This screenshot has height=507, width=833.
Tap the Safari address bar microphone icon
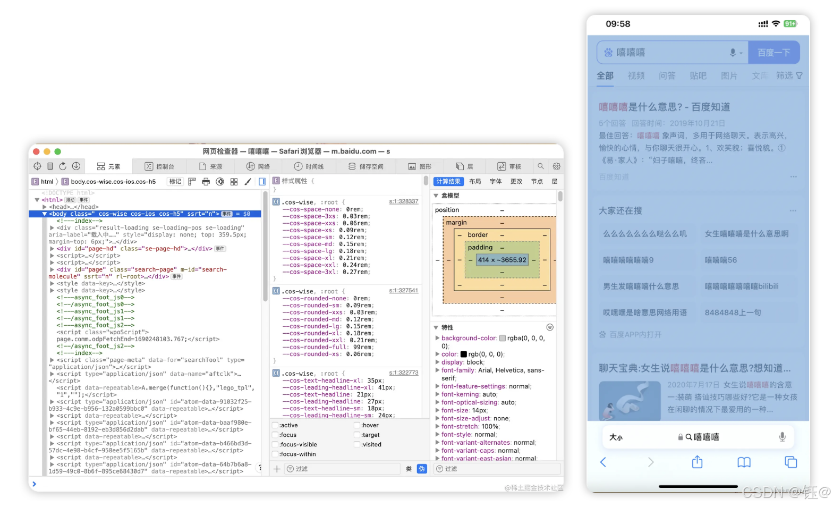tap(782, 437)
